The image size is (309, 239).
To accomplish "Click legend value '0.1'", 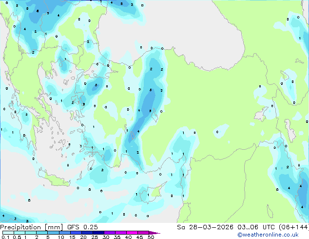I will point(5,237).
